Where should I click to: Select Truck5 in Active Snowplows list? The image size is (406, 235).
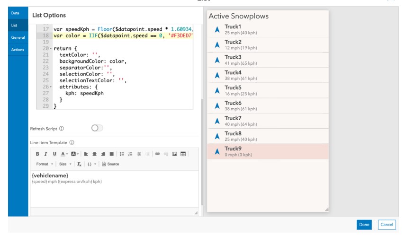[268, 91]
